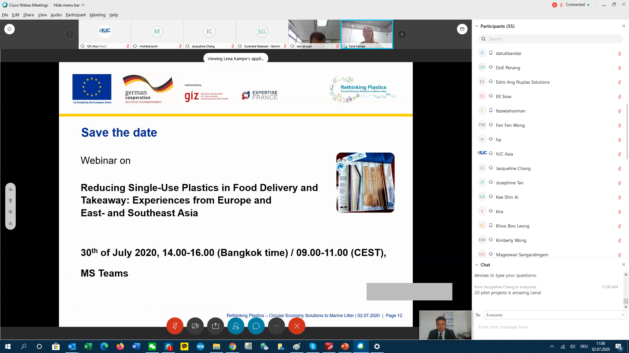Collapse the Chat panel chevron
The height and width of the screenshot is (353, 629).
coord(477,265)
